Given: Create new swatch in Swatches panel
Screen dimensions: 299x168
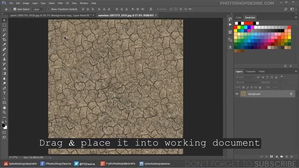Looking at the screenshot, I should tap(285, 66).
